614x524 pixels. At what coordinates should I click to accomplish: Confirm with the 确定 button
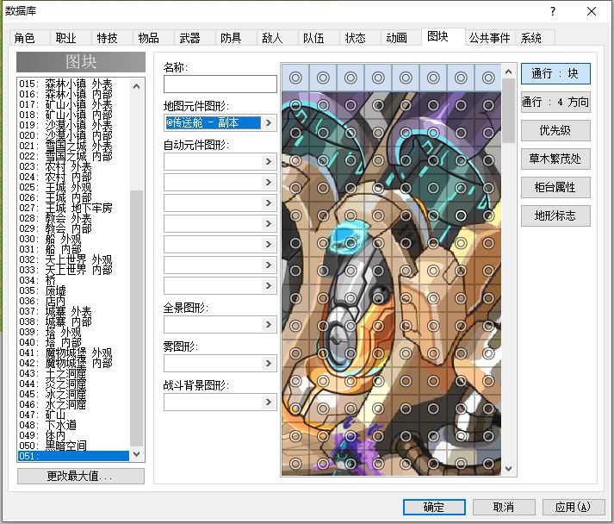click(434, 507)
